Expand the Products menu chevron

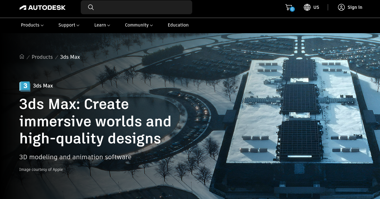coord(42,25)
